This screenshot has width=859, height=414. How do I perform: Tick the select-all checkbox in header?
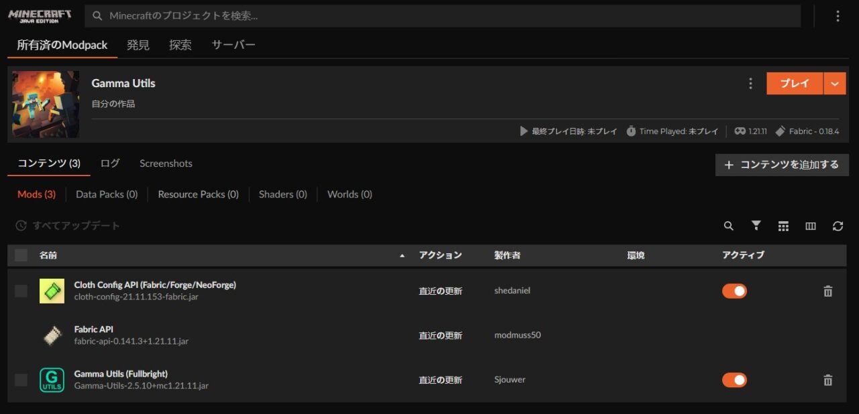[x=21, y=255]
